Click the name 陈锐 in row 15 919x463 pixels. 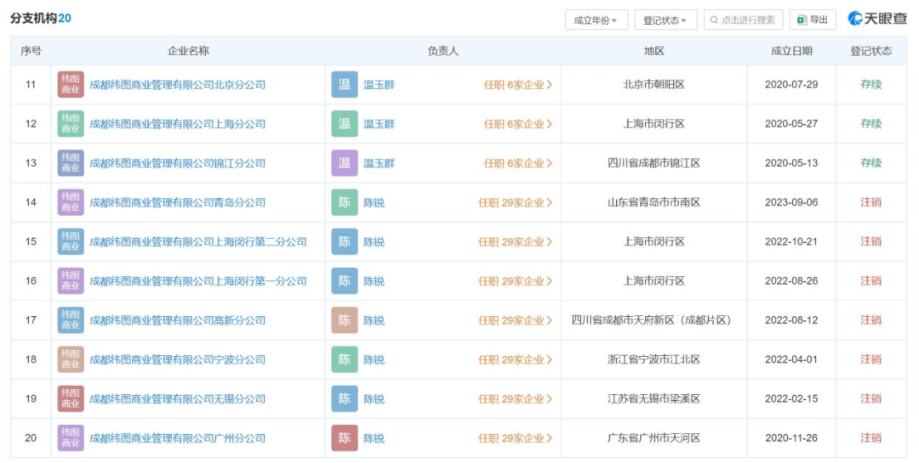click(x=374, y=242)
